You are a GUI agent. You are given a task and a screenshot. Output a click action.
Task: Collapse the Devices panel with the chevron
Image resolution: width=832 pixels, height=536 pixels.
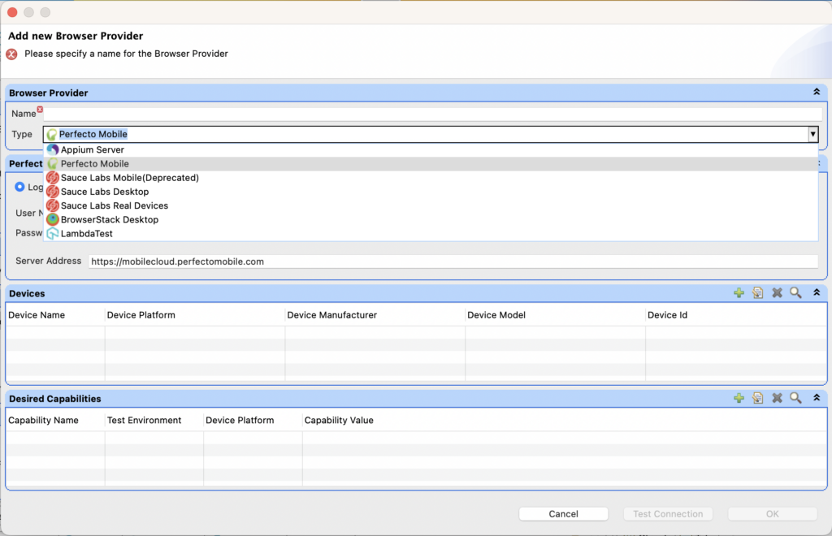click(x=818, y=292)
